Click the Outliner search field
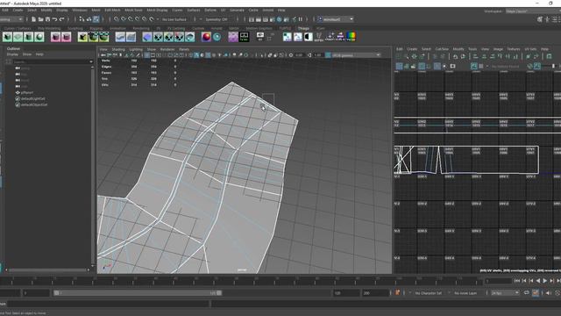 click(53, 61)
